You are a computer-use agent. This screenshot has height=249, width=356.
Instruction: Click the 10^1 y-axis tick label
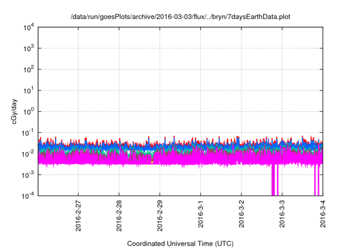[28, 91]
